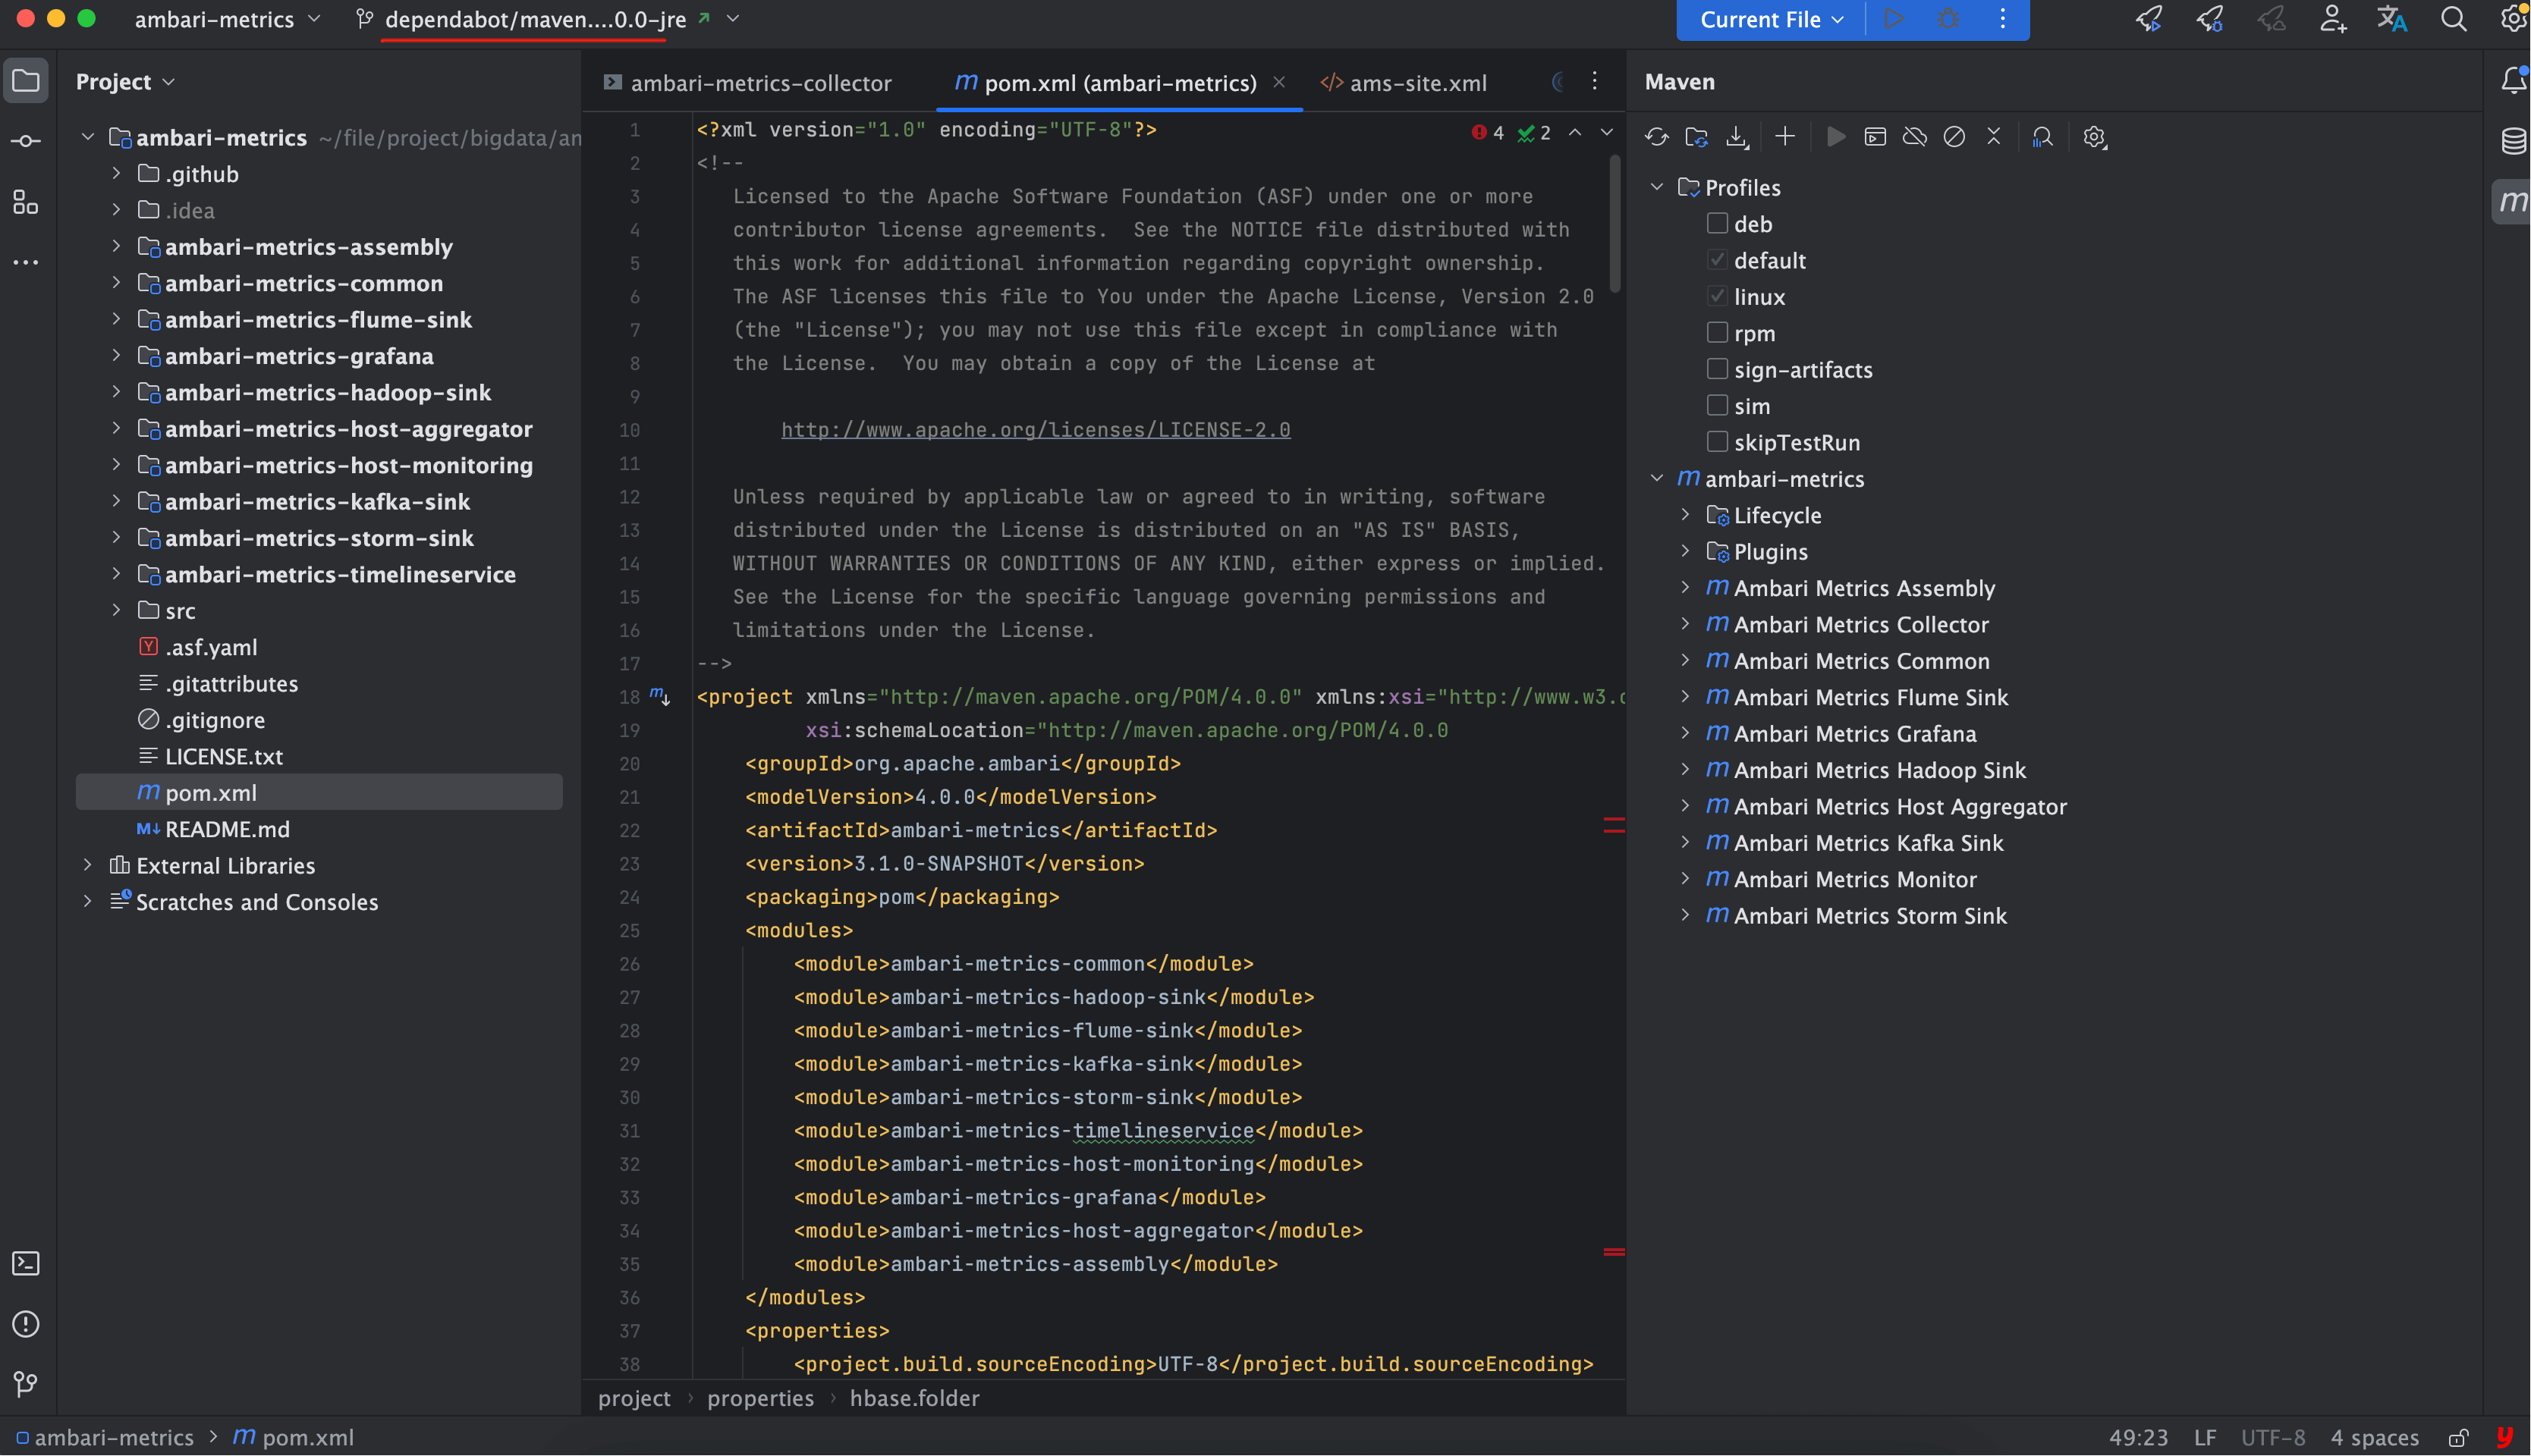Add Maven project with plus icon
The width and height of the screenshot is (2531, 1456).
tap(1784, 137)
